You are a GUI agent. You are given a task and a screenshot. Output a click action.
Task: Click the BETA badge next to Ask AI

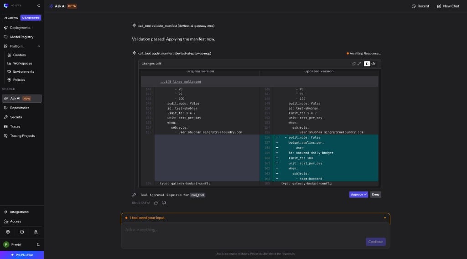72,6
